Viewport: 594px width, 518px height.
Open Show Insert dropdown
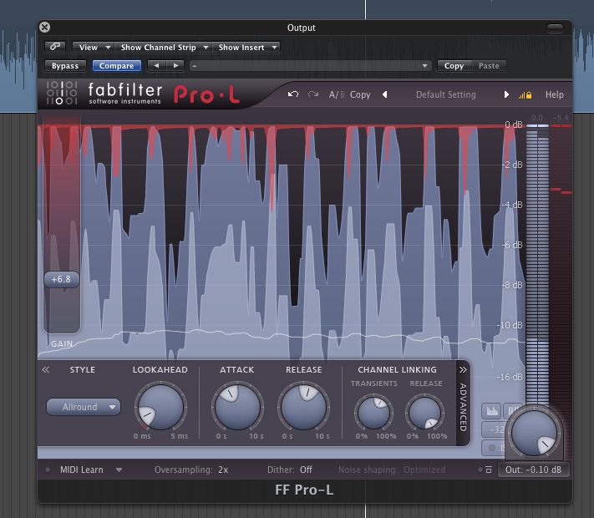click(x=246, y=48)
